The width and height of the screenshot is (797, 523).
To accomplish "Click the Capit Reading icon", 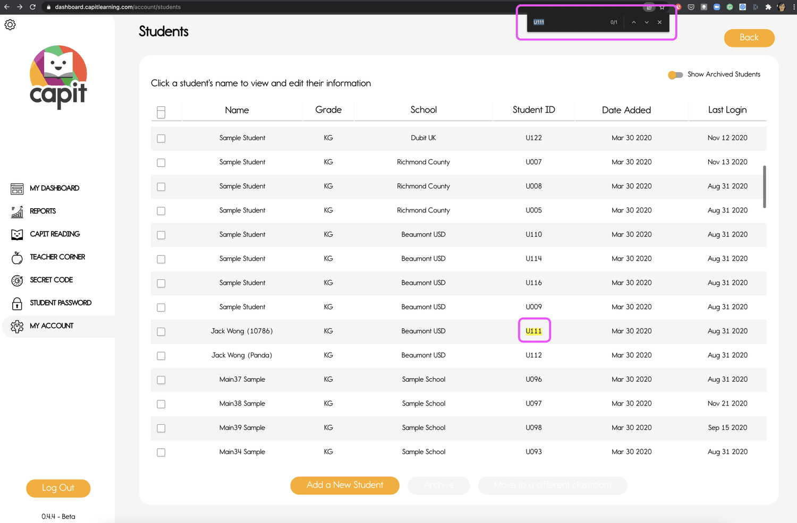I will (17, 234).
